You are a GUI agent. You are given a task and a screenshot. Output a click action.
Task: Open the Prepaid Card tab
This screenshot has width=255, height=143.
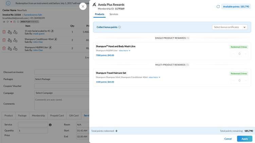(57, 116)
